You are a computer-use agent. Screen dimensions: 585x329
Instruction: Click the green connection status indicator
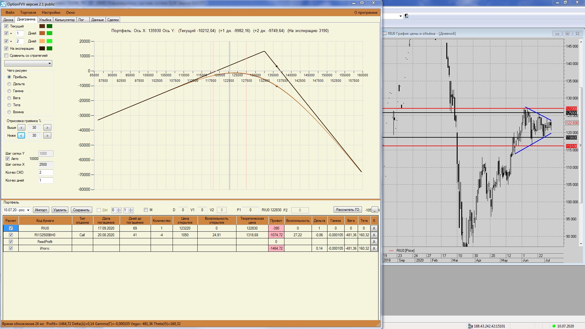click(x=554, y=326)
